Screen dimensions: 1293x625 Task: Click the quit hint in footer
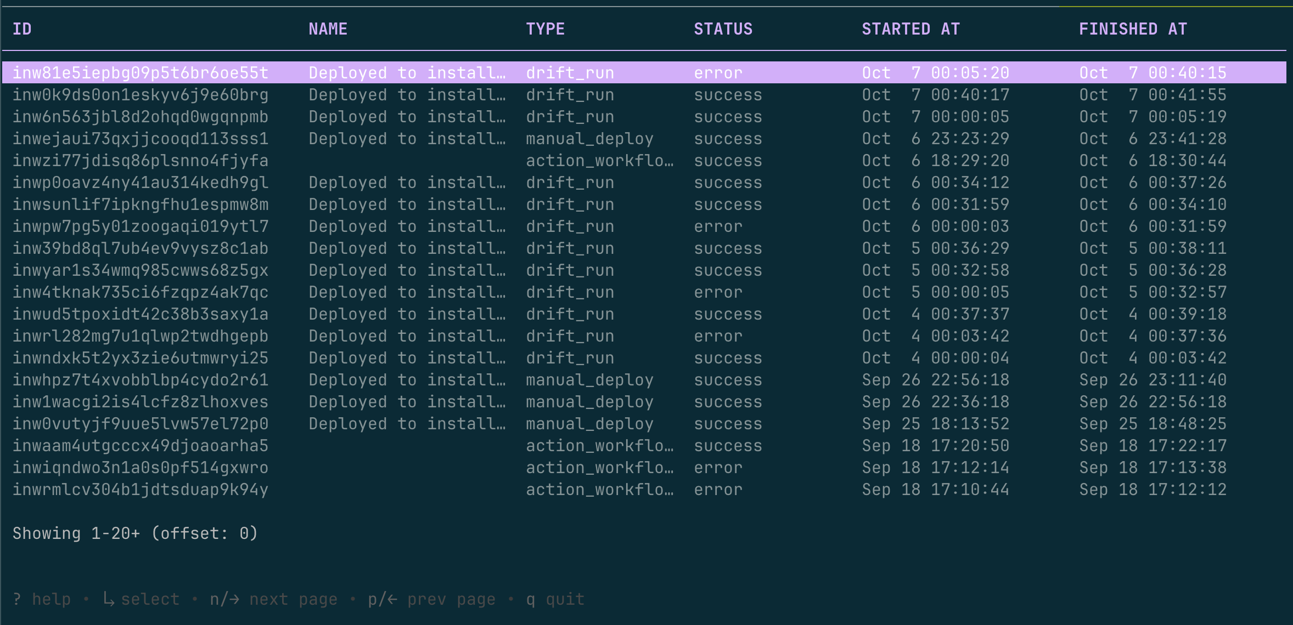click(555, 599)
